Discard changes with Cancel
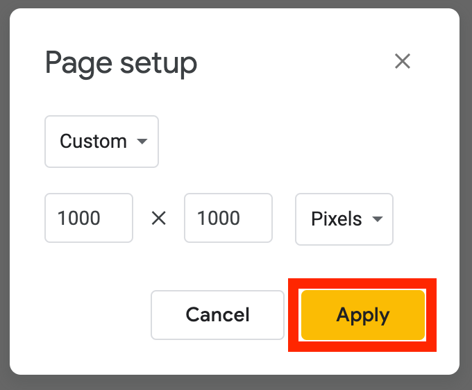Viewport: 472px width, 390px height. [217, 315]
